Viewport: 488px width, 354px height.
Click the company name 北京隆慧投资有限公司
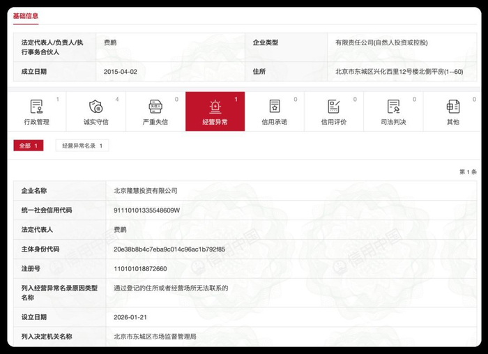pos(146,191)
